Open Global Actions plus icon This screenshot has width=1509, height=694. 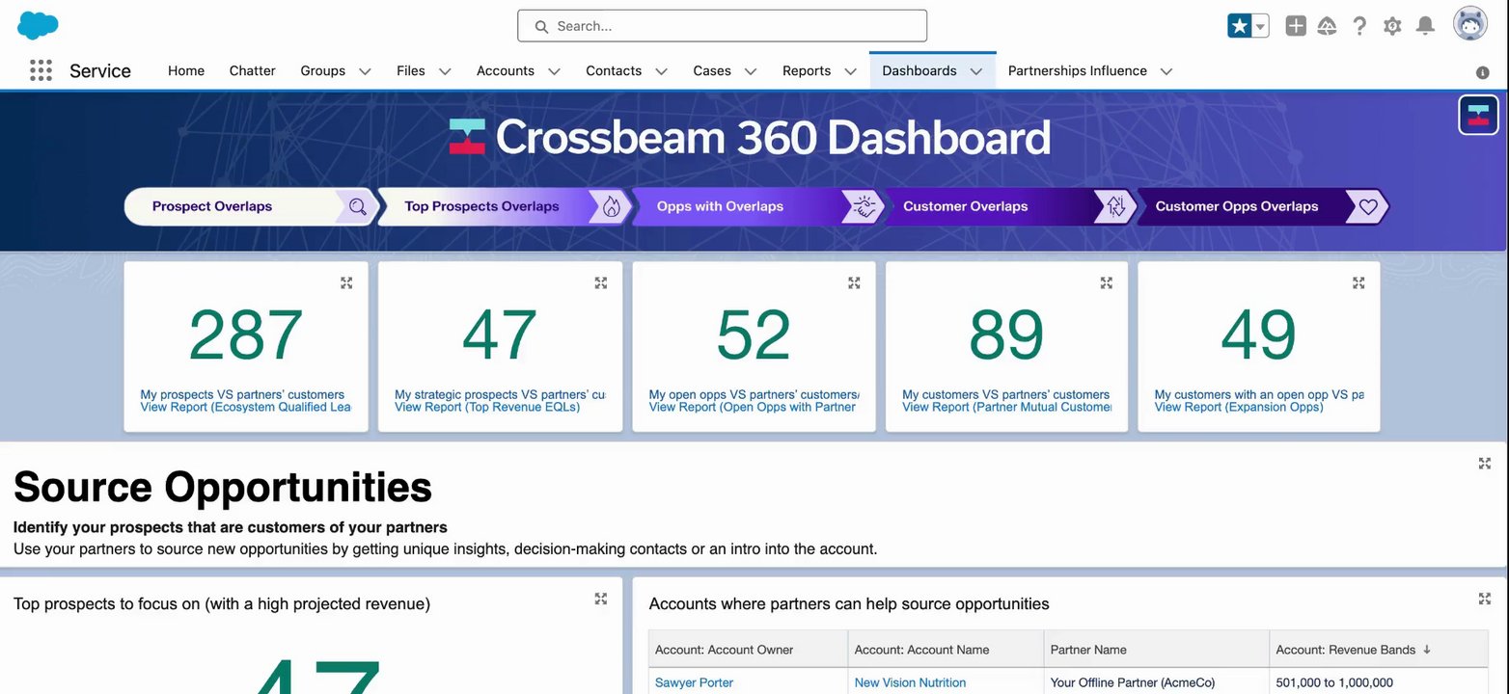[x=1296, y=26]
